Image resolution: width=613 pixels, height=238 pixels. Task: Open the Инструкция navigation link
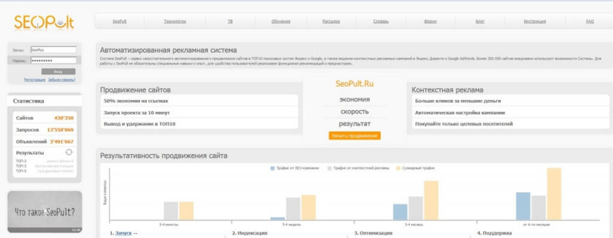tap(535, 22)
